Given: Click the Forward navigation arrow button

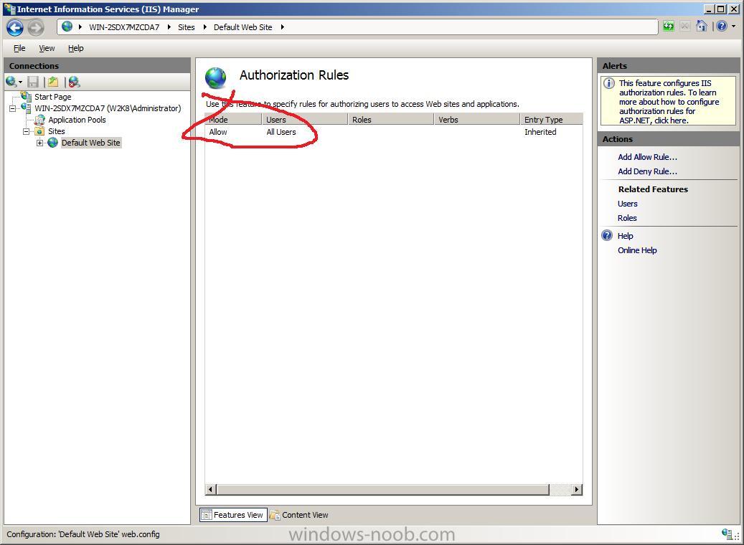Looking at the screenshot, I should [36, 27].
